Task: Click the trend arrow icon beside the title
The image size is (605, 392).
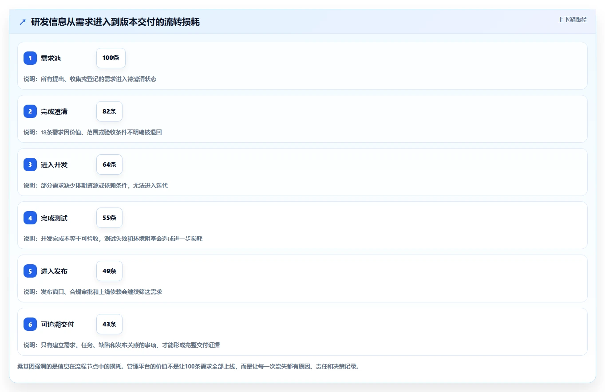Action: [x=23, y=22]
